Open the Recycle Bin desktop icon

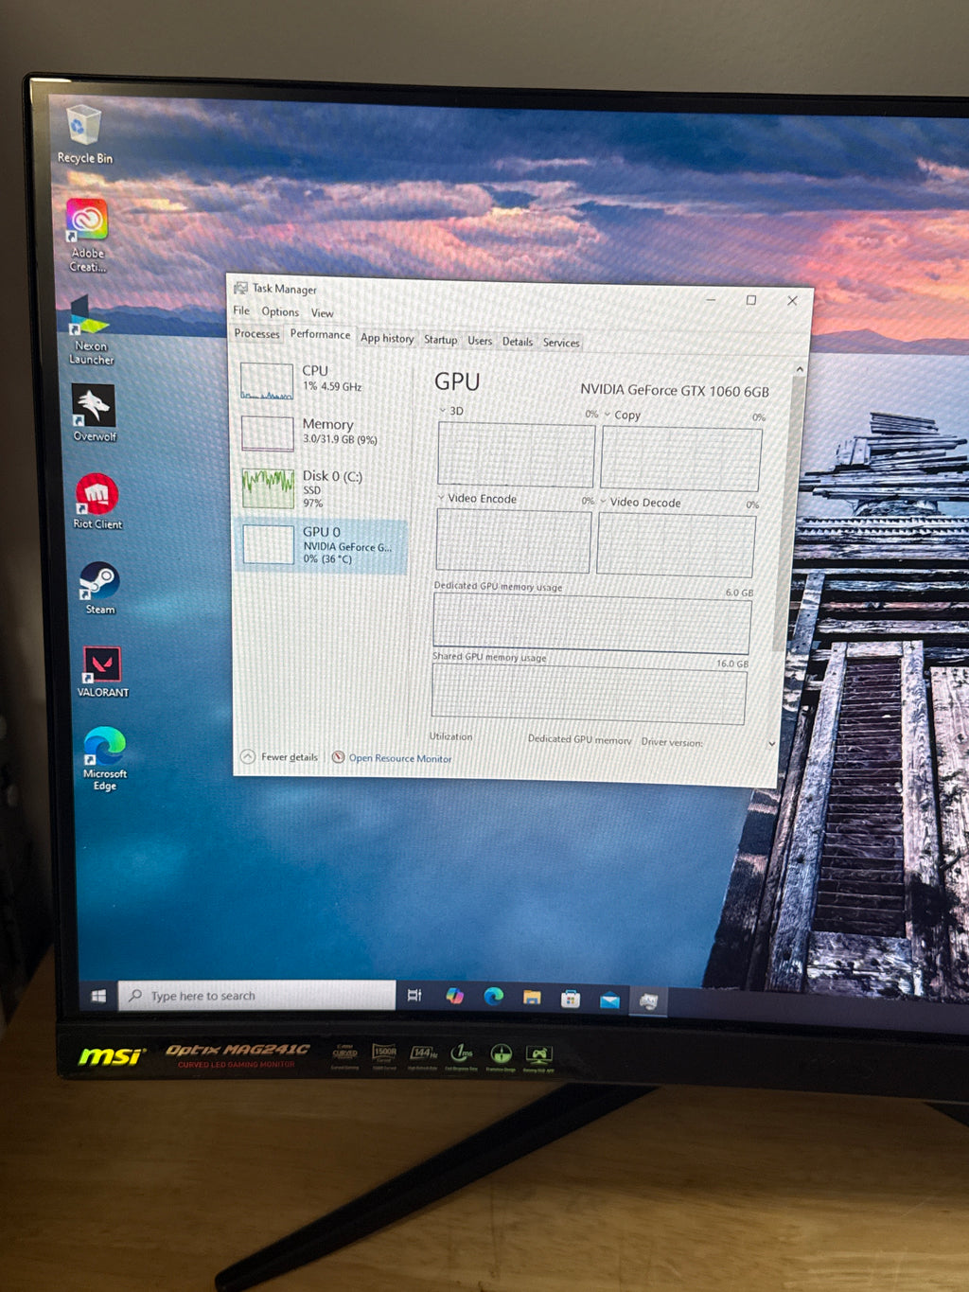pyautogui.click(x=84, y=134)
